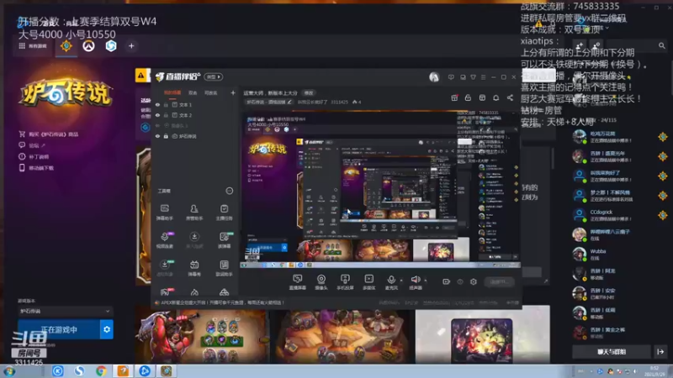Open the 所有游戏 grid menu in Battle.net
This screenshot has height=378, width=673.
click(33, 46)
